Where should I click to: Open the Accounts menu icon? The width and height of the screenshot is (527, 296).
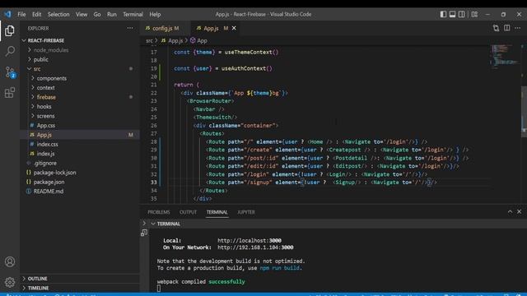pyautogui.click(x=10, y=261)
